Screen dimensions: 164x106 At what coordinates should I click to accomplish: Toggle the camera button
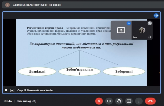[109, 101]
